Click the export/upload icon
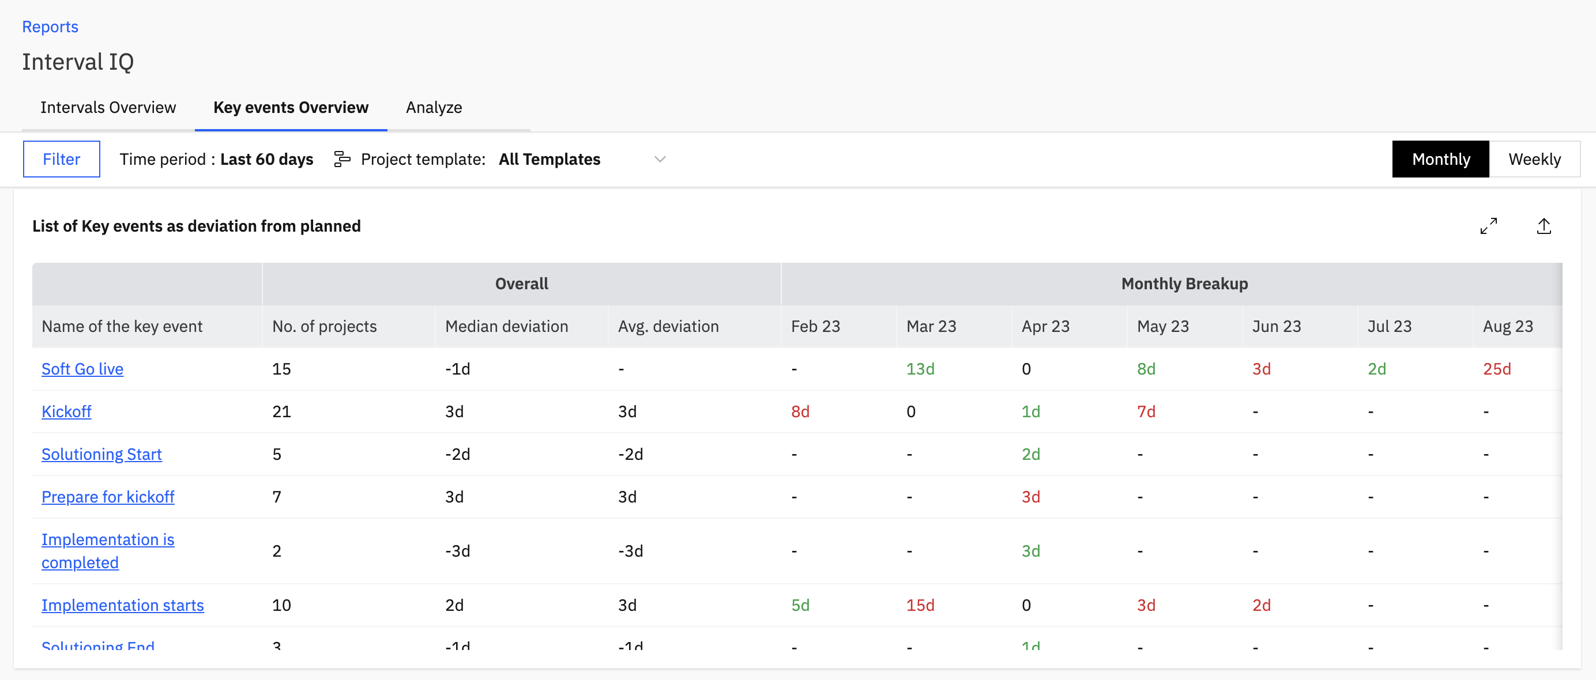The width and height of the screenshot is (1596, 680). 1544,226
